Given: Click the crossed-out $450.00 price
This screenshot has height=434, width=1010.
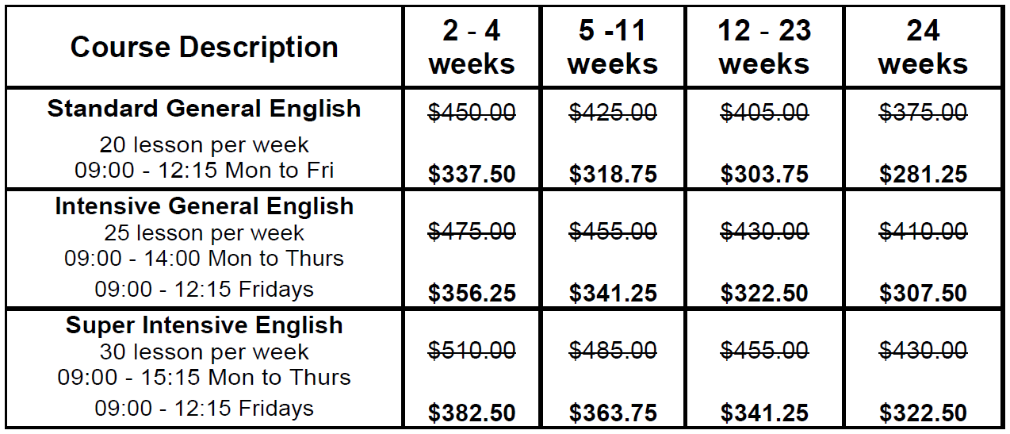Looking at the screenshot, I should (472, 113).
